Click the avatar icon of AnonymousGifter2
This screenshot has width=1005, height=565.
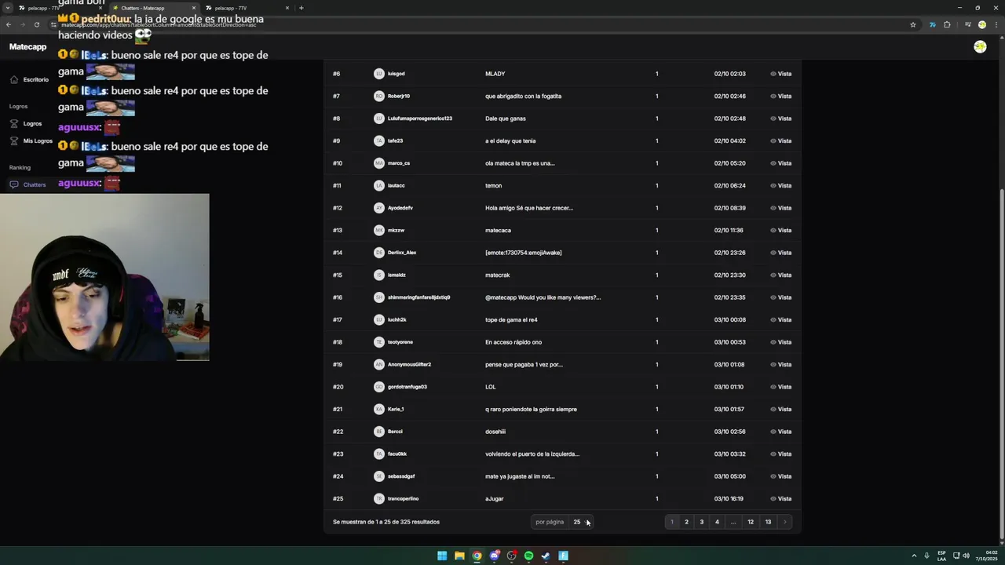379,364
